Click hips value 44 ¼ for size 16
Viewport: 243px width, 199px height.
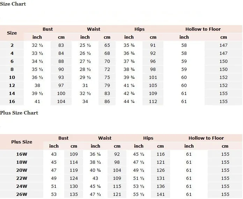(129, 102)
